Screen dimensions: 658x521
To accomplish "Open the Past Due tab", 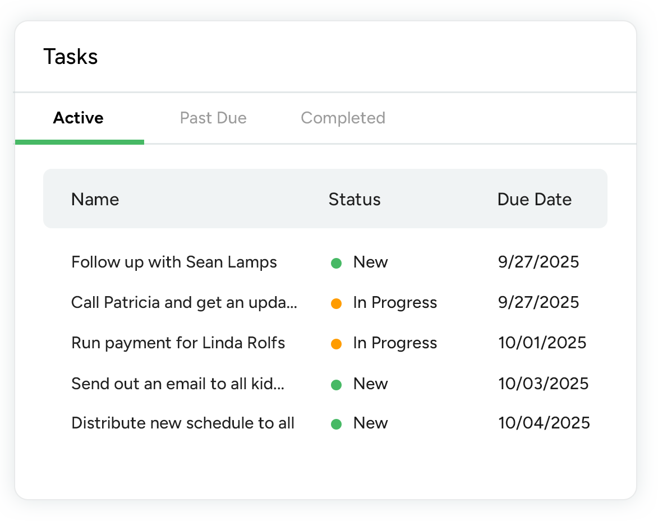I will click(213, 118).
